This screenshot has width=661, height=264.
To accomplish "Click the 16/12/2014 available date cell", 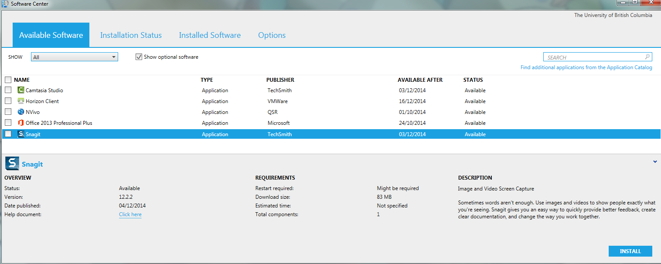I will pyautogui.click(x=412, y=101).
